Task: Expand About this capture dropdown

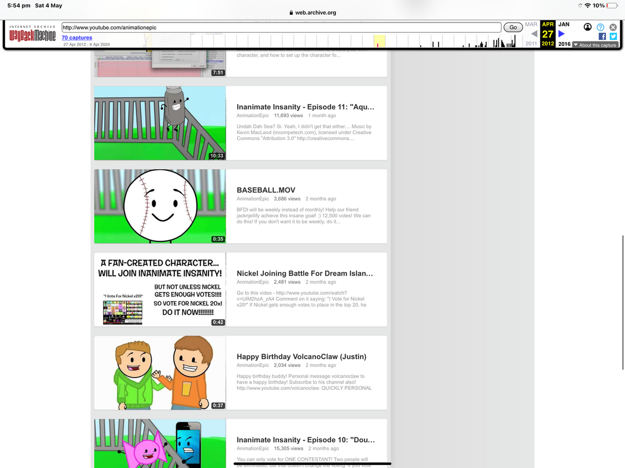Action: coord(595,45)
